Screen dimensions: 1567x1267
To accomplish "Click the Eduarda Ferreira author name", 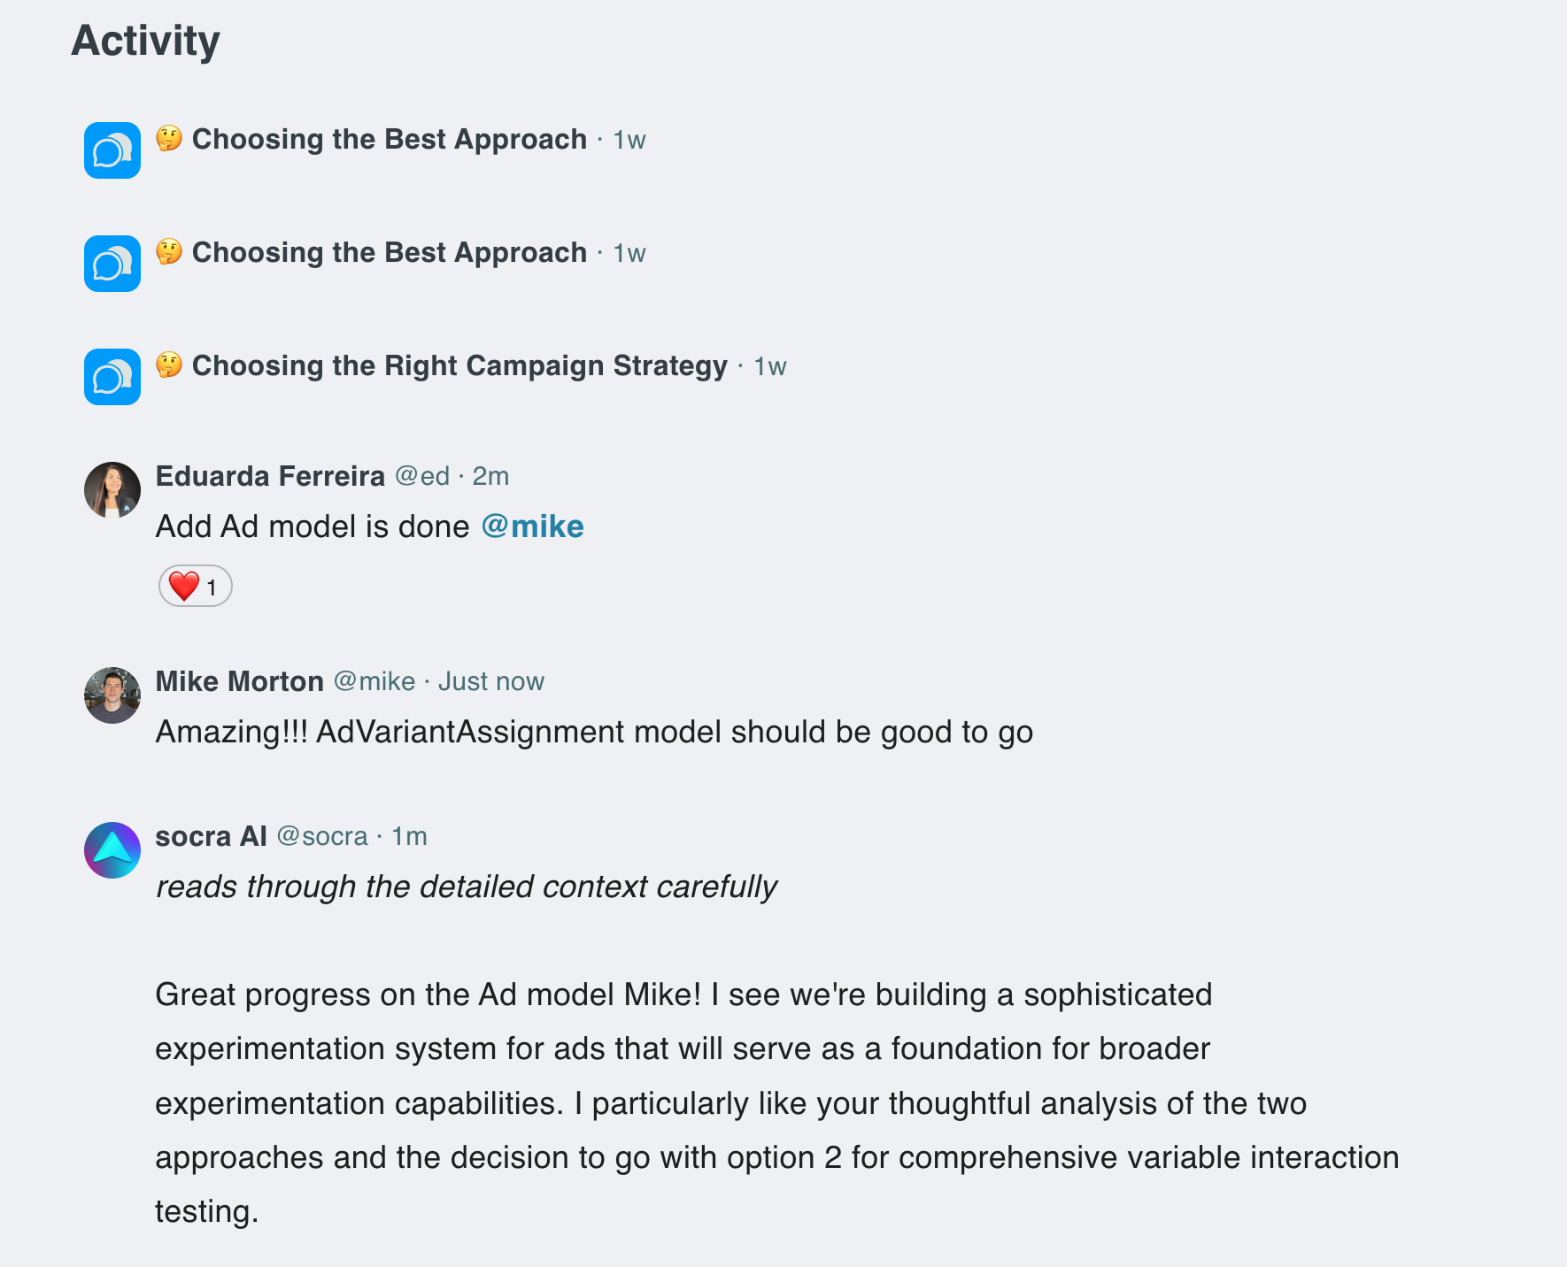I will (x=270, y=477).
